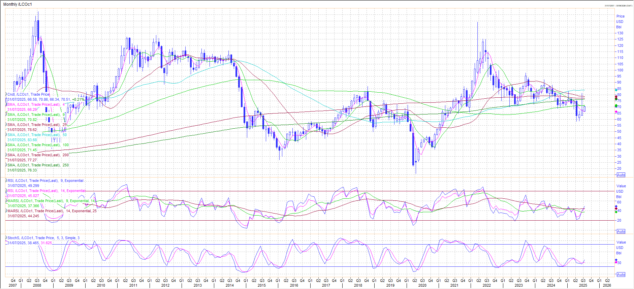Click the handle circle beside SMA 200 legend
The height and width of the screenshot is (289, 634).
pos(6,155)
